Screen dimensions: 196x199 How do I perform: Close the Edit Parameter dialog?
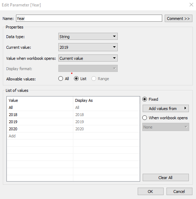(191, 5)
